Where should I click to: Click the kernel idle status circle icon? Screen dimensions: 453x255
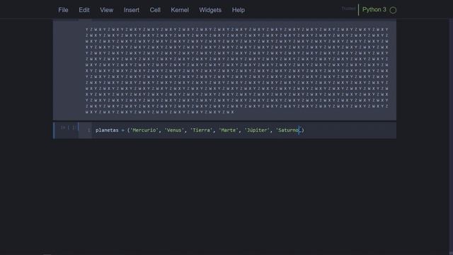(393, 10)
